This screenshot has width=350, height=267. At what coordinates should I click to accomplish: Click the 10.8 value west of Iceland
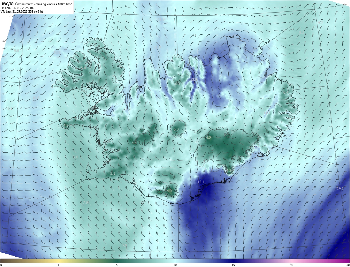coord(36,98)
